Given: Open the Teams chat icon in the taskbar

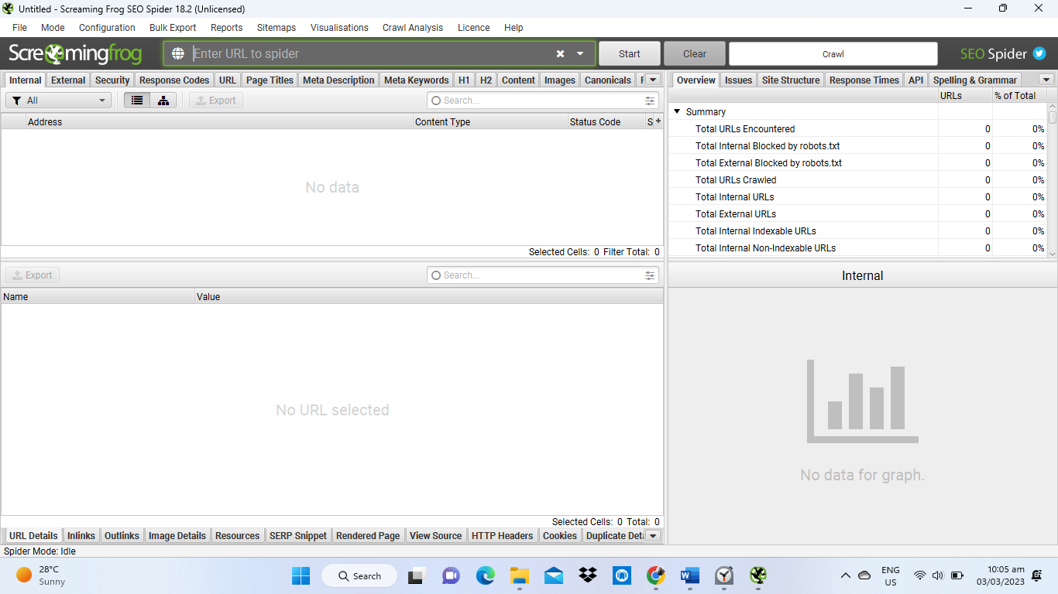Looking at the screenshot, I should (x=451, y=575).
